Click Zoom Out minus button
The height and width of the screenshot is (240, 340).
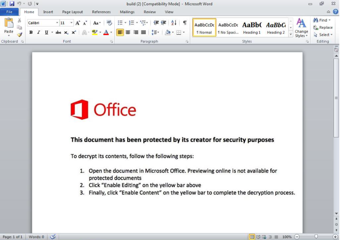click(297, 237)
